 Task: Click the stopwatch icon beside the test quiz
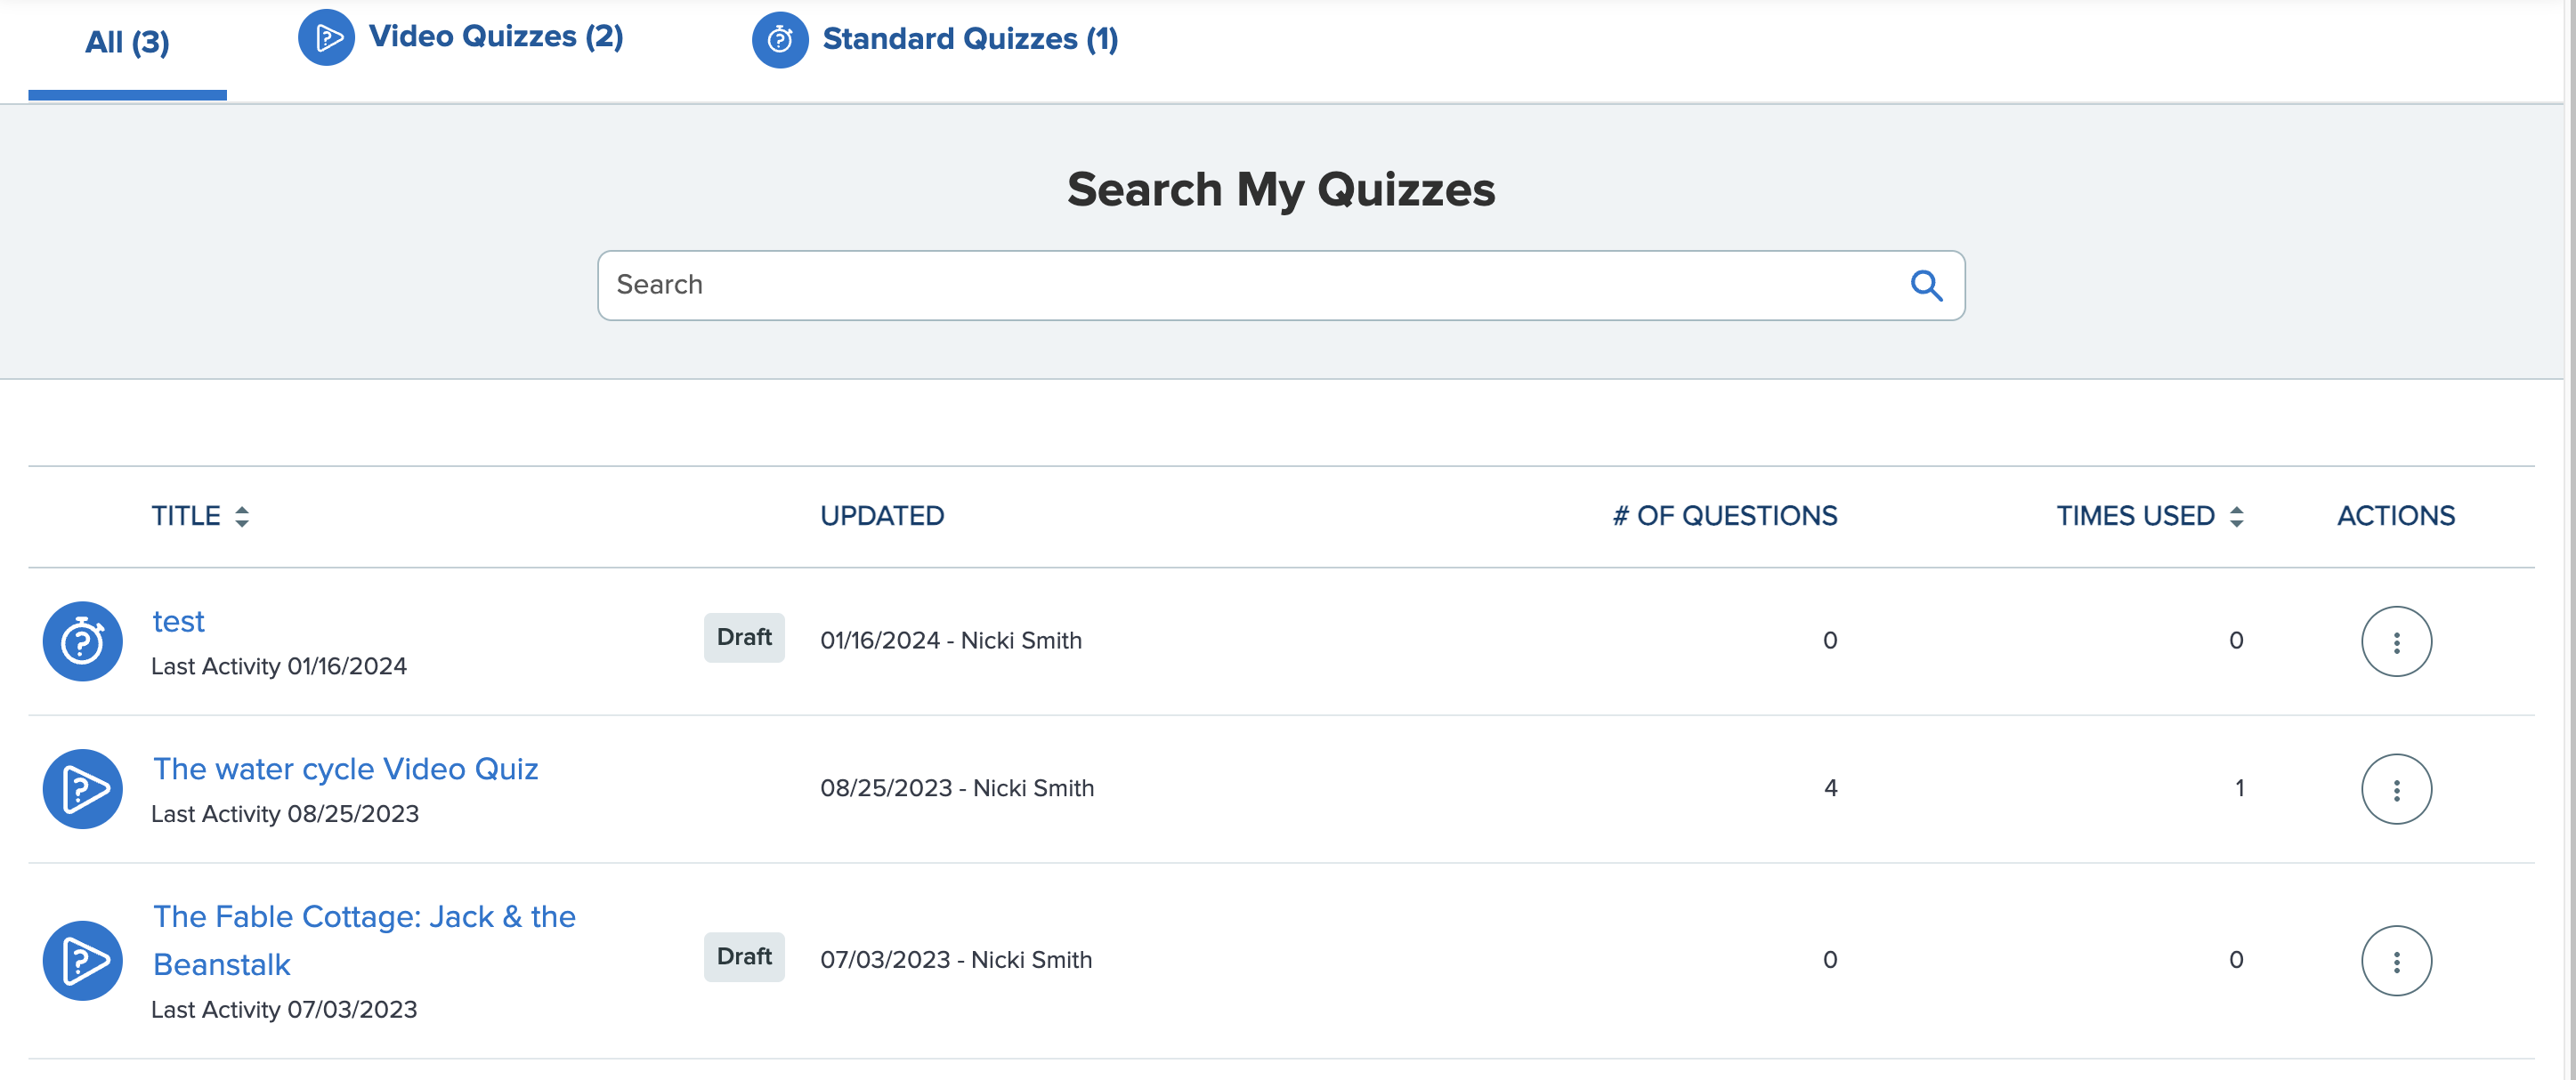[81, 641]
